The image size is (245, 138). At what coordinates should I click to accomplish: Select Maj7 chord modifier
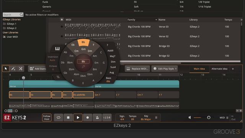click(x=112, y=56)
